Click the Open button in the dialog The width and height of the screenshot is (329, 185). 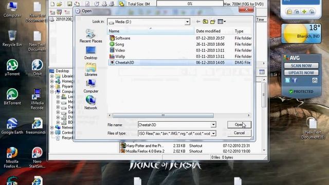[239, 124]
